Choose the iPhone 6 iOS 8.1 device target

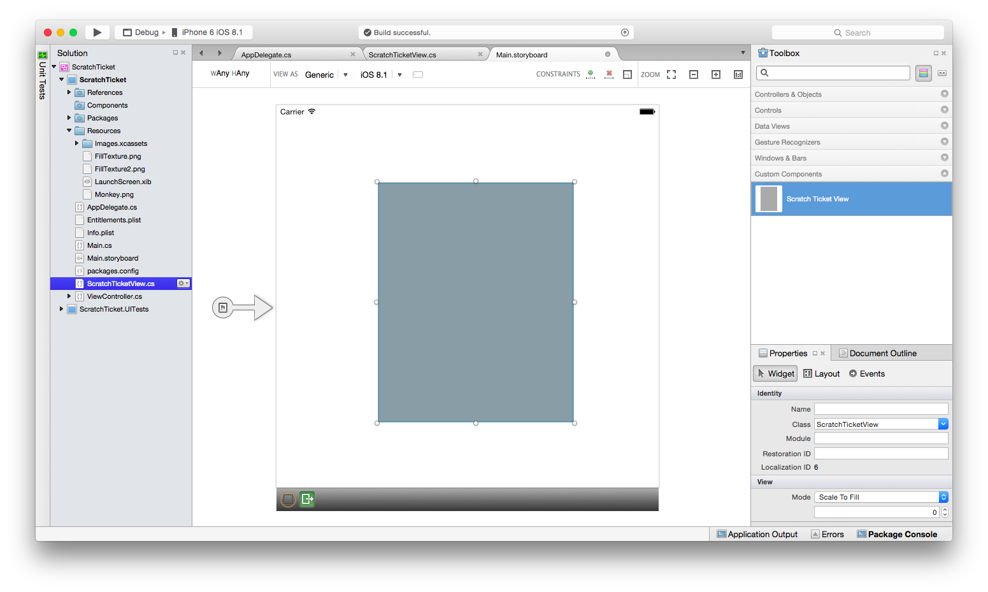[x=207, y=32]
